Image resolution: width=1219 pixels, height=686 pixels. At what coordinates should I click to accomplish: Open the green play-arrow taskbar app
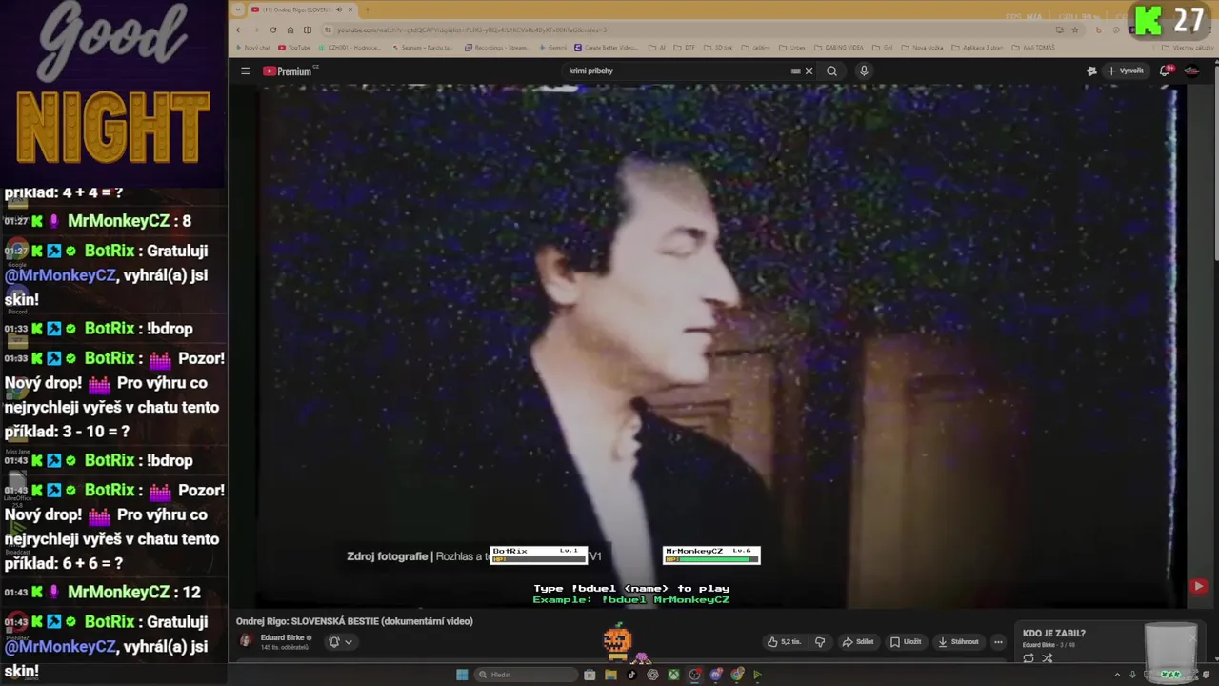pyautogui.click(x=758, y=675)
